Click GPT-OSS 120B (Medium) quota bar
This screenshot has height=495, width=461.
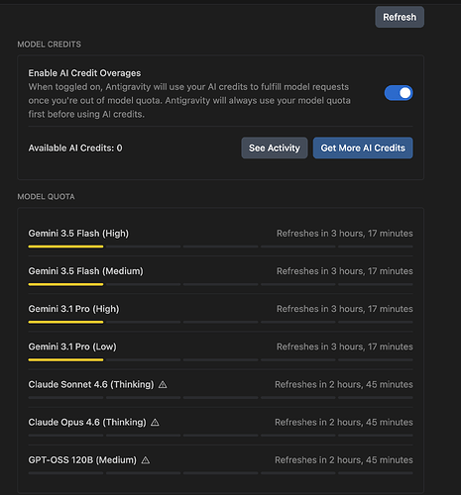[220, 473]
